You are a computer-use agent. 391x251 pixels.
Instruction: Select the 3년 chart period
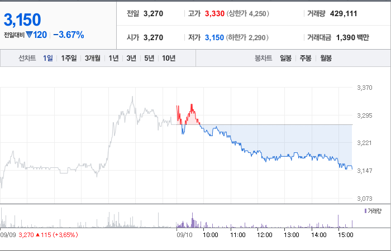(131, 58)
